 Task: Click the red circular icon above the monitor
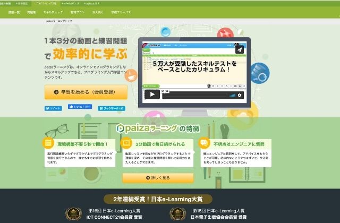point(225,33)
